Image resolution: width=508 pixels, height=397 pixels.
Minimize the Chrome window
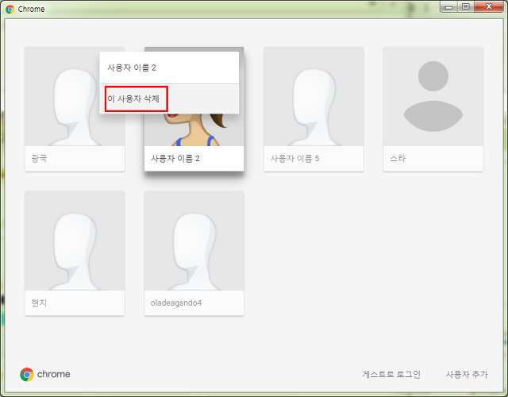(x=448, y=7)
